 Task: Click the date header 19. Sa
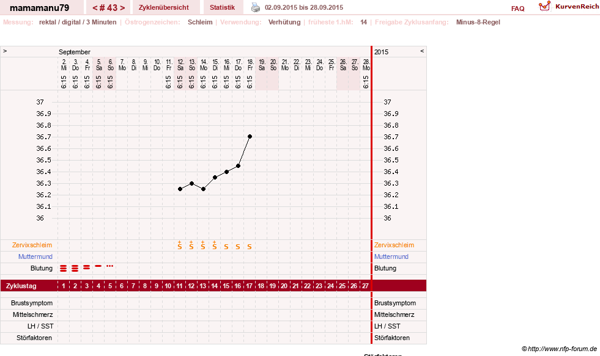[x=262, y=65]
